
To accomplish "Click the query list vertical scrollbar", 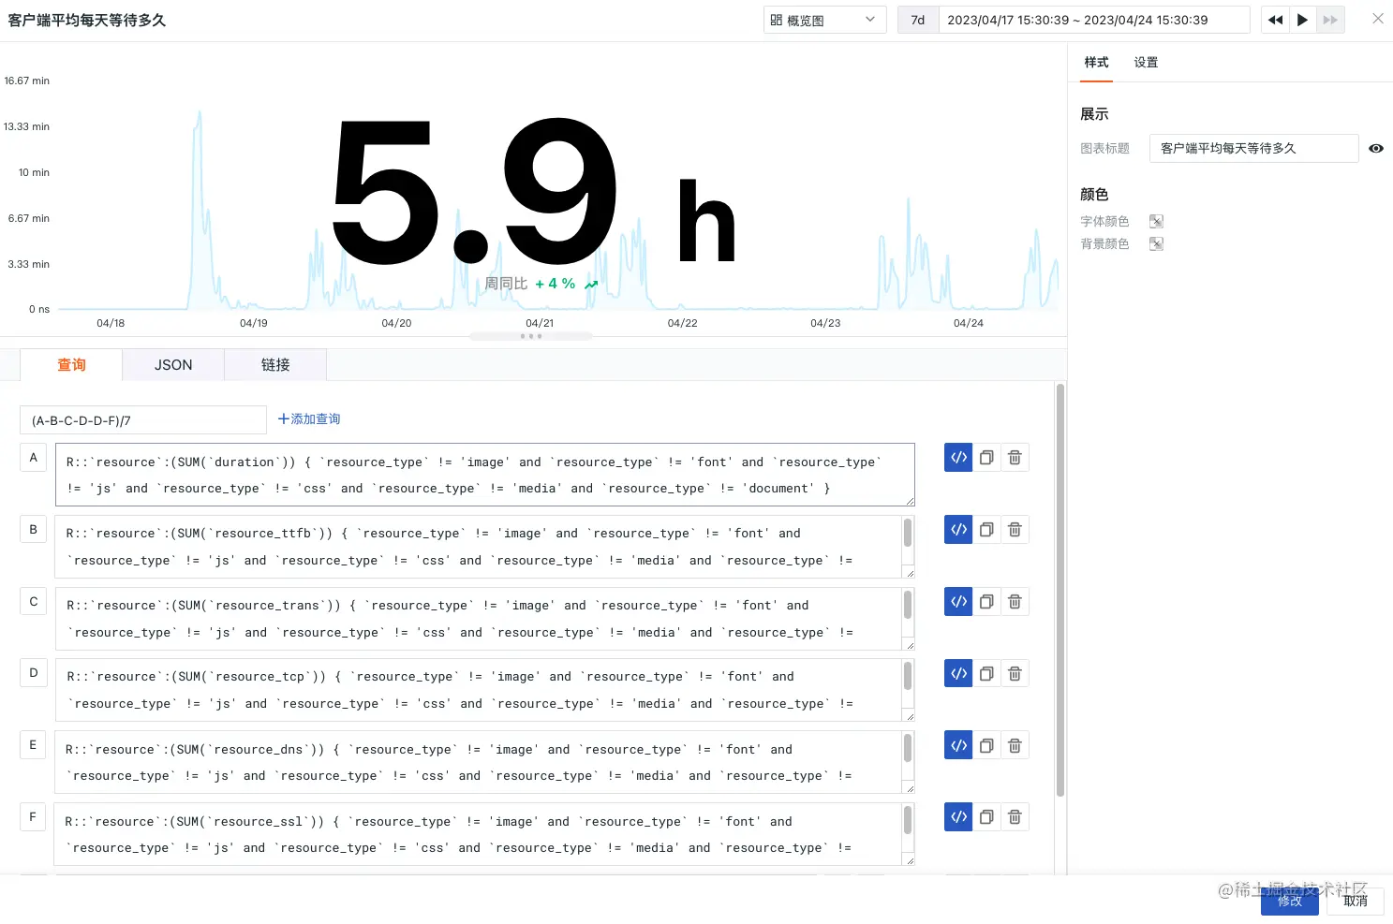I will point(1060,590).
